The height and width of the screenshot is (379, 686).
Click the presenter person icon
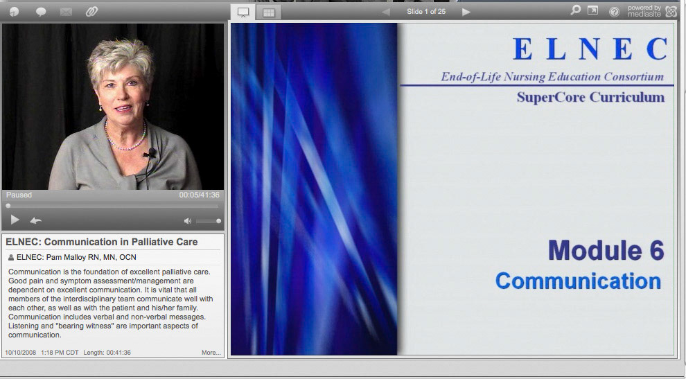click(x=11, y=257)
